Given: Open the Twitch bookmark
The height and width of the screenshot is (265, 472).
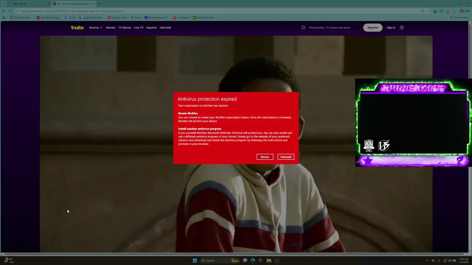Looking at the screenshot, I should pyautogui.click(x=70, y=18).
